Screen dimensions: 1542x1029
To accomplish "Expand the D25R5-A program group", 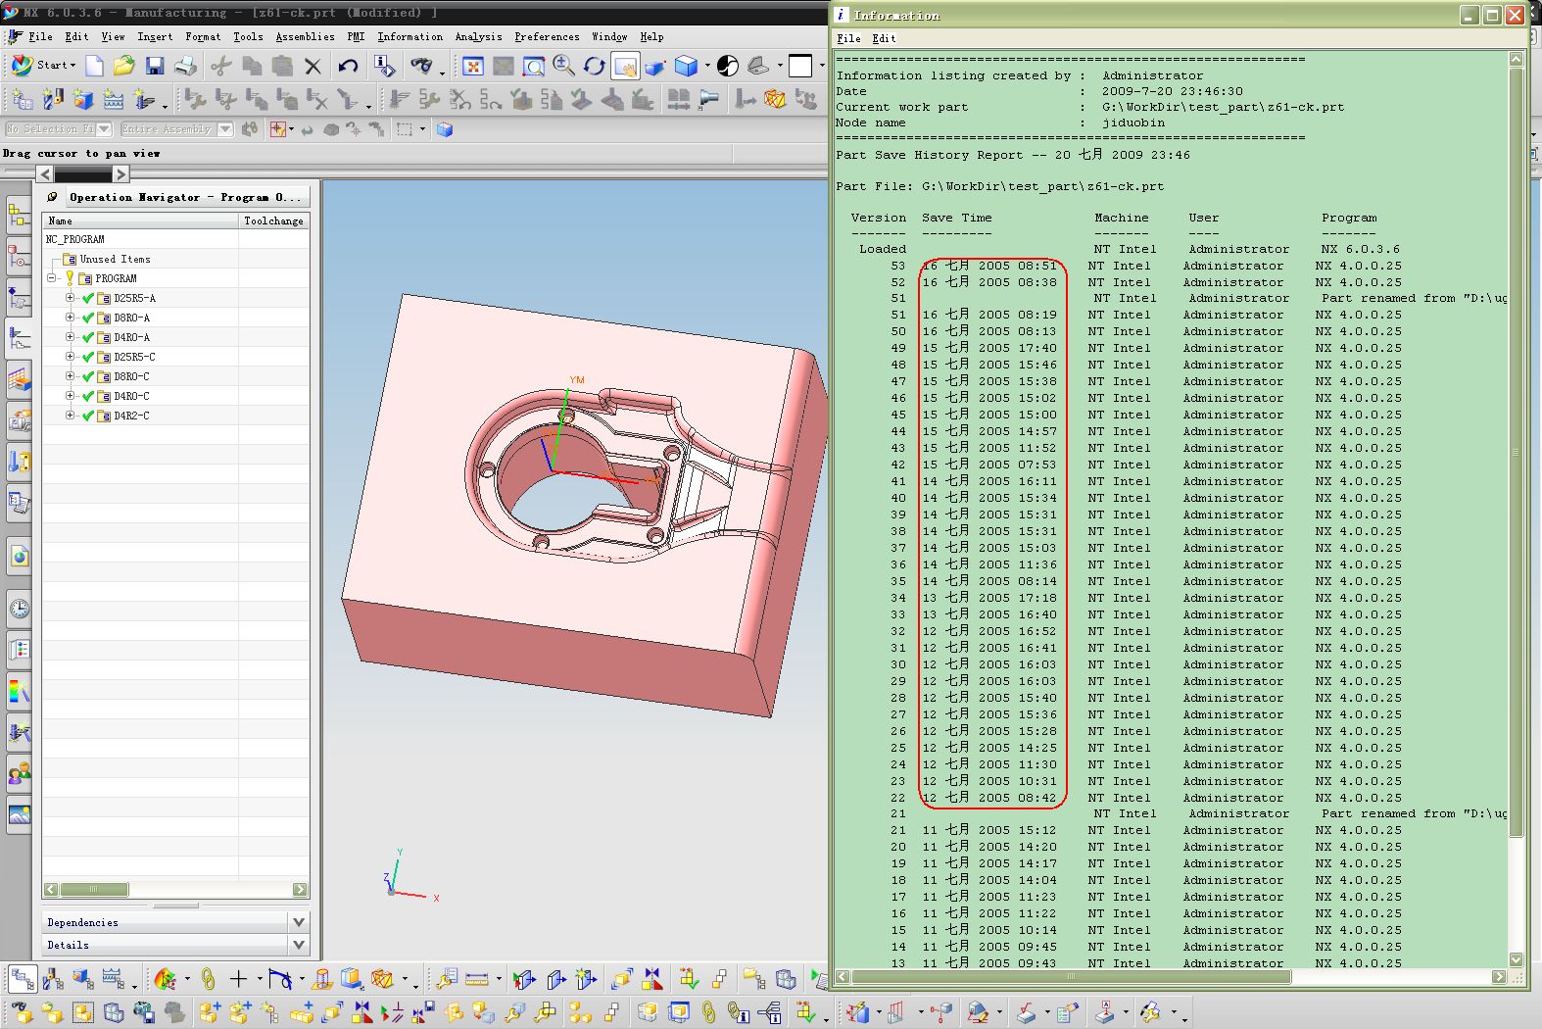I will click(x=70, y=298).
